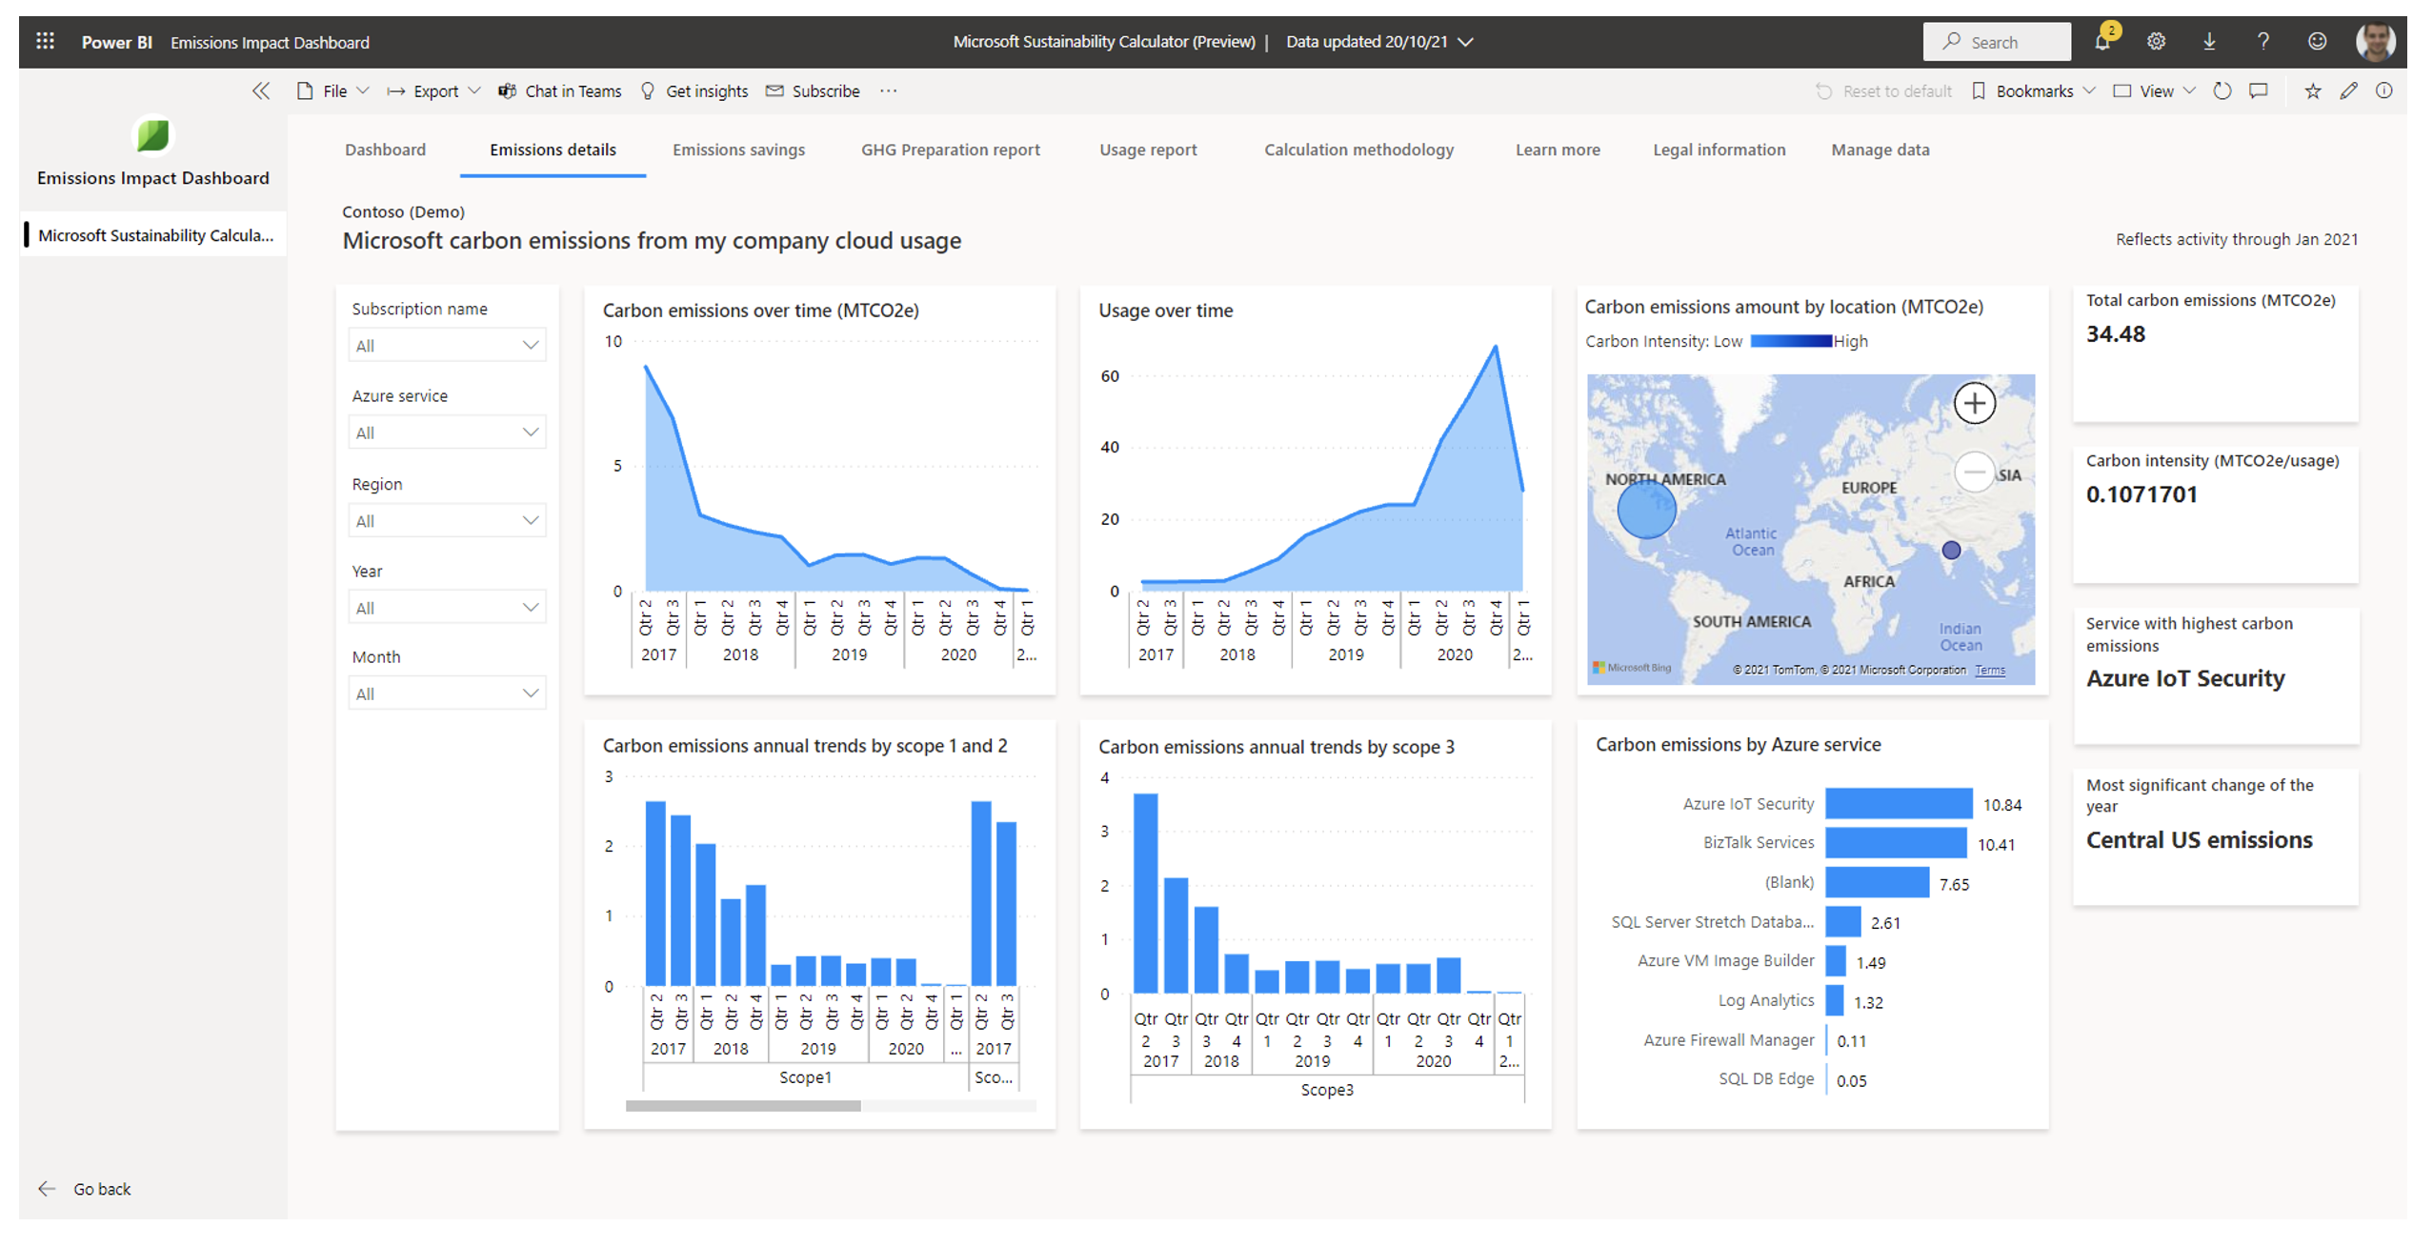
Task: Open the Subscription name dropdown
Action: 447,345
